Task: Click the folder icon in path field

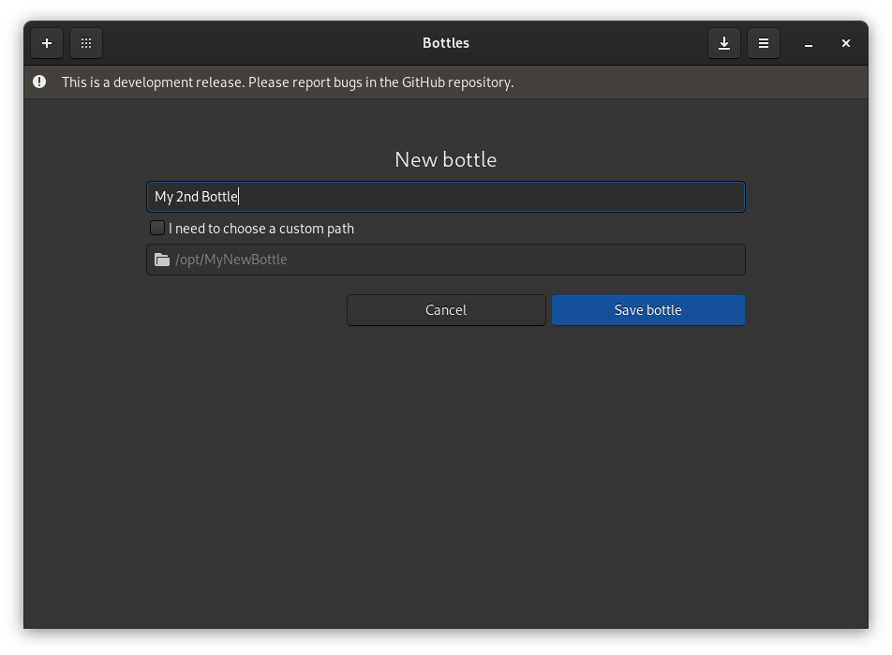Action: 162,261
